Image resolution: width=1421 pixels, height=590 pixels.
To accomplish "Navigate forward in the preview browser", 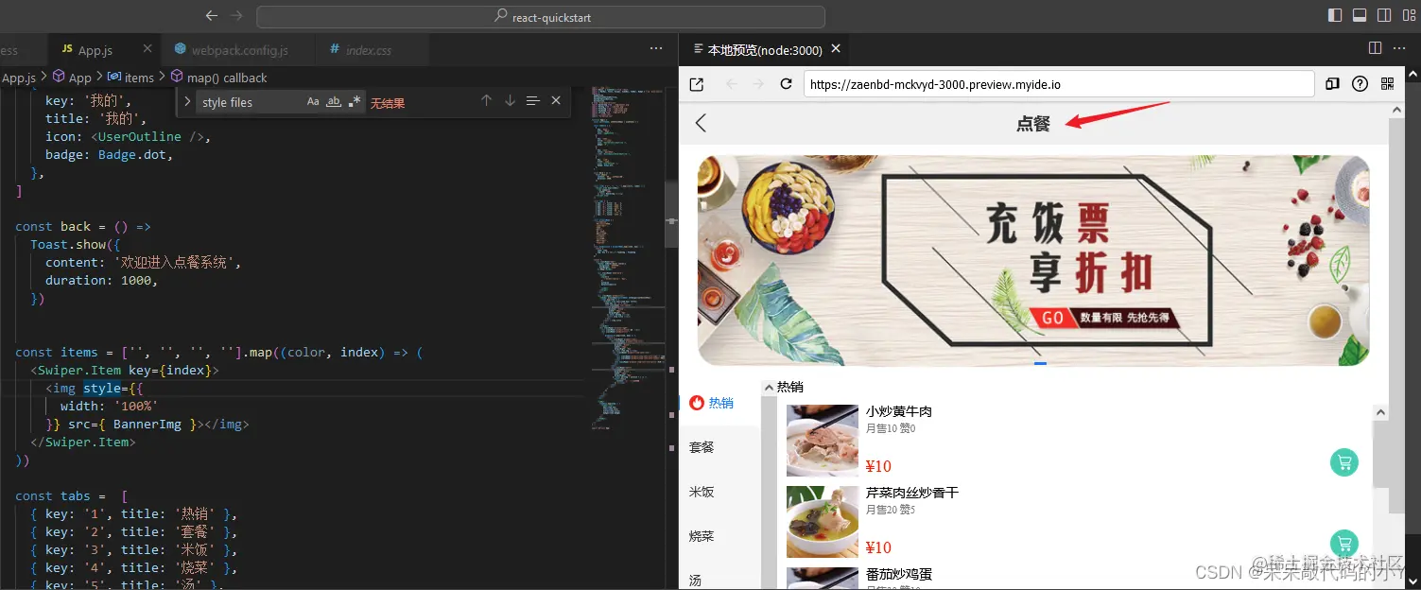I will coord(758,84).
